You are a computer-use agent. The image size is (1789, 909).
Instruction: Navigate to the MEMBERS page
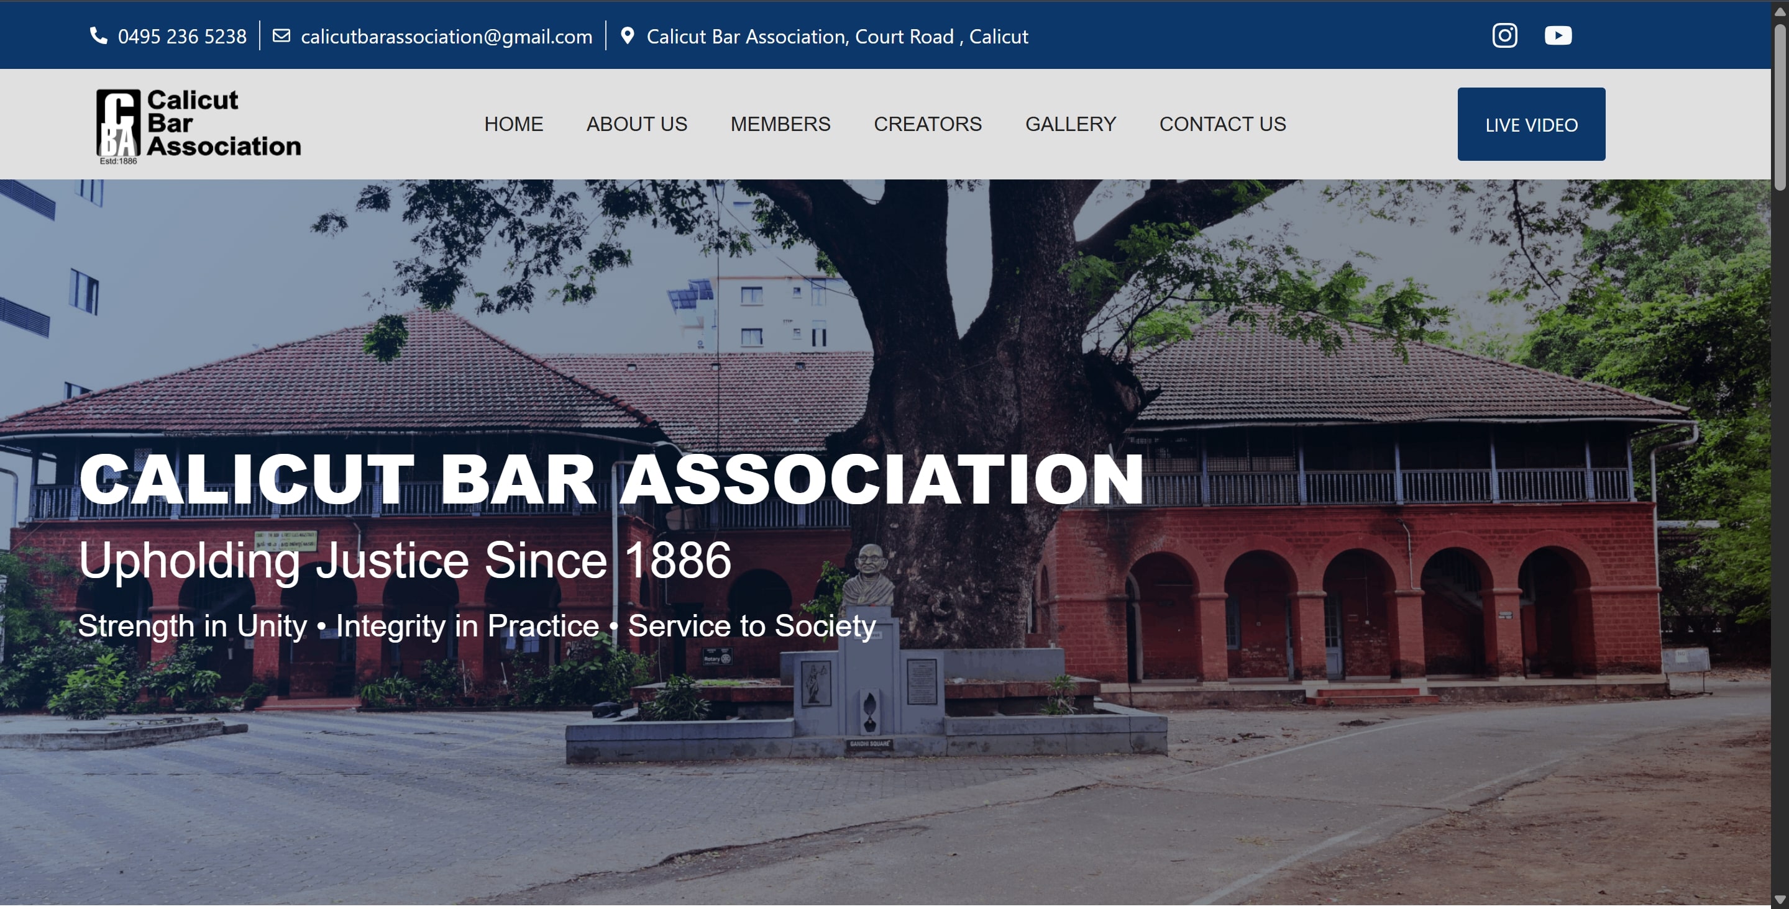pos(779,124)
